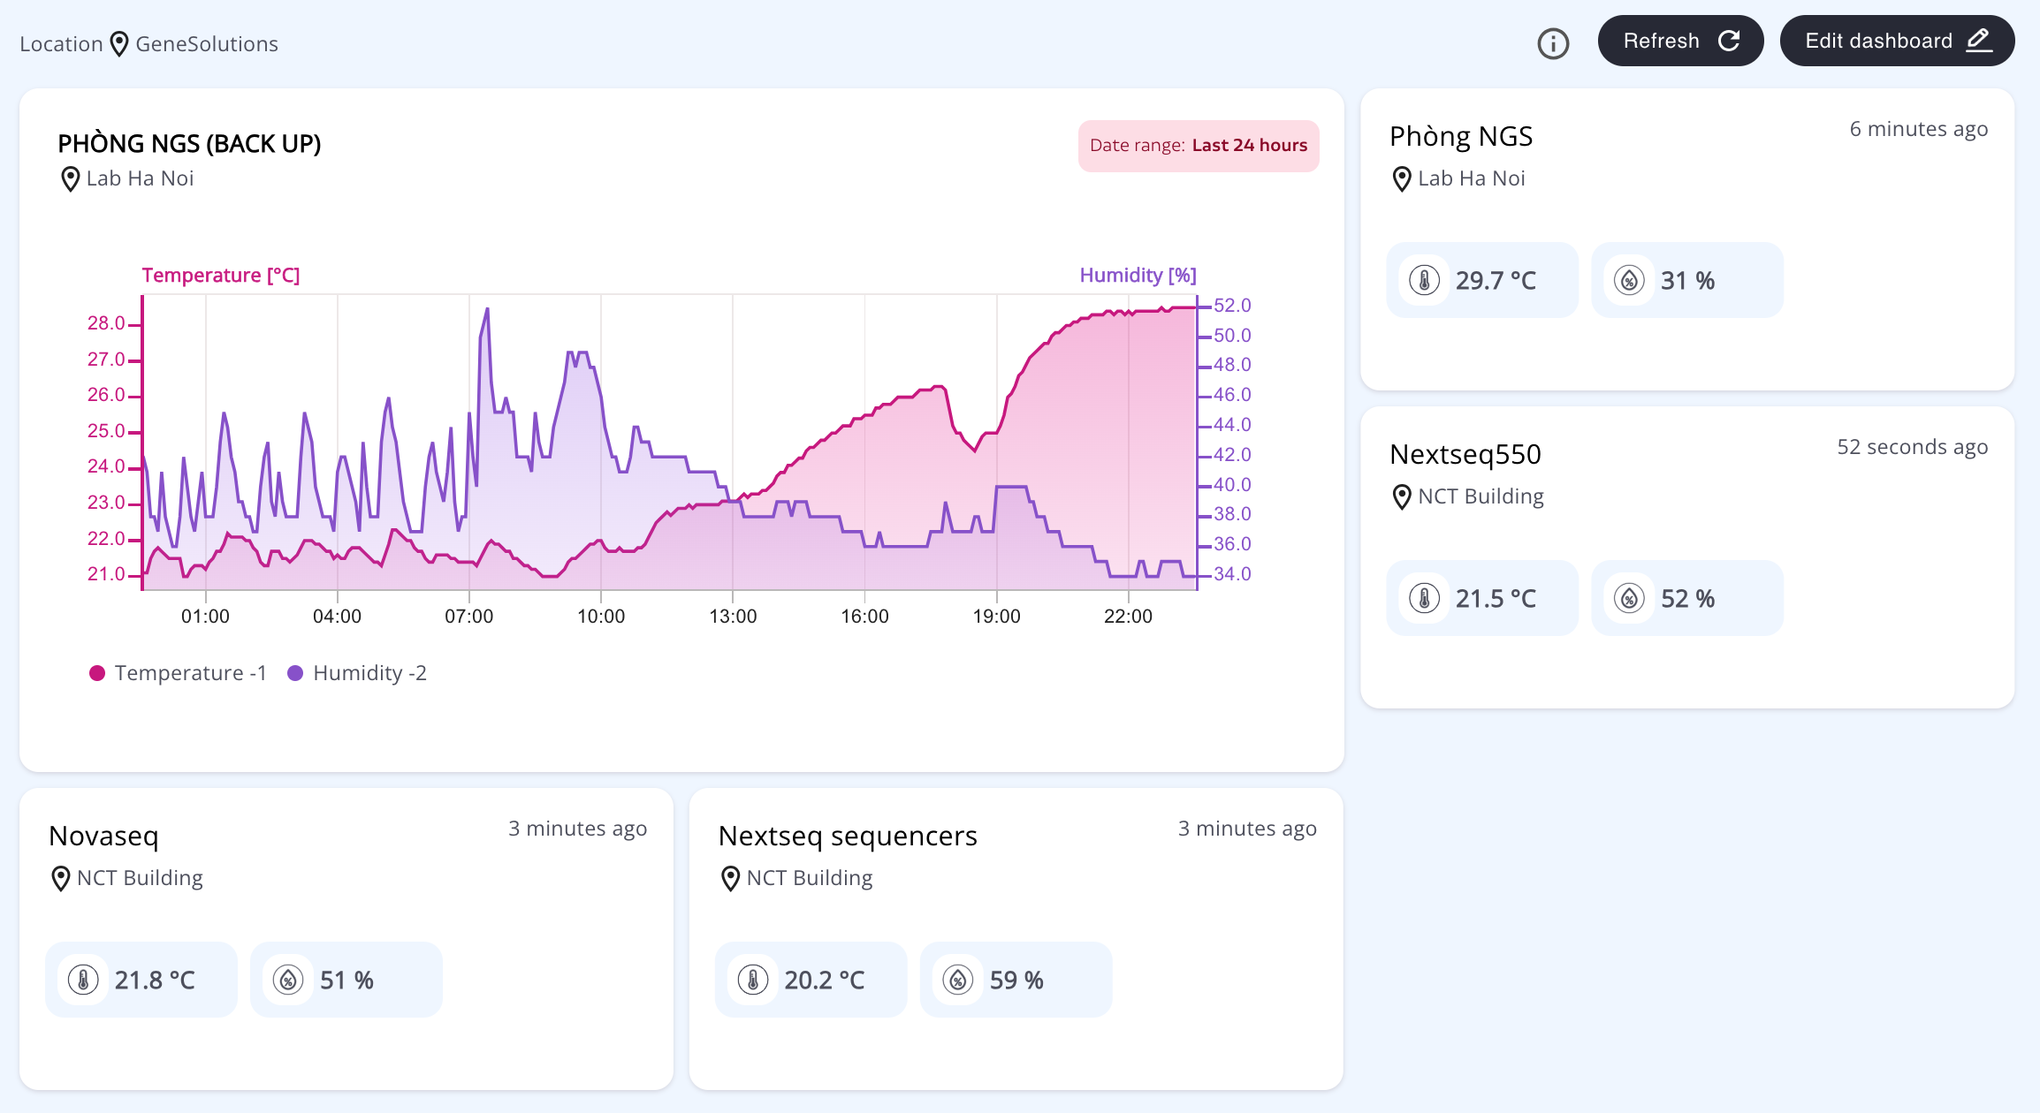Click thermometer icon in Nextseq sequencers card
The height and width of the screenshot is (1113, 2040).
753,980
